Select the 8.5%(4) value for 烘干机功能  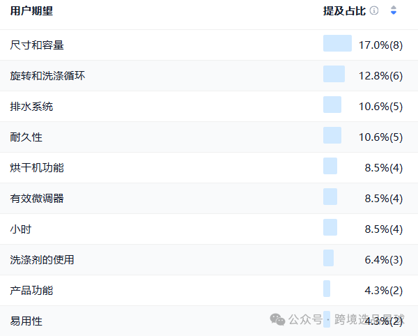coord(384,168)
